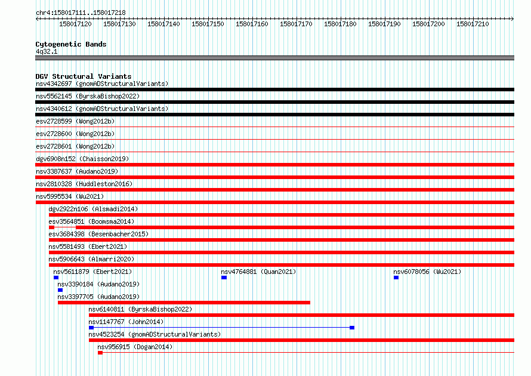Click the nsv5995534 (Wu2021) label
The width and height of the screenshot is (531, 376).
(70, 196)
